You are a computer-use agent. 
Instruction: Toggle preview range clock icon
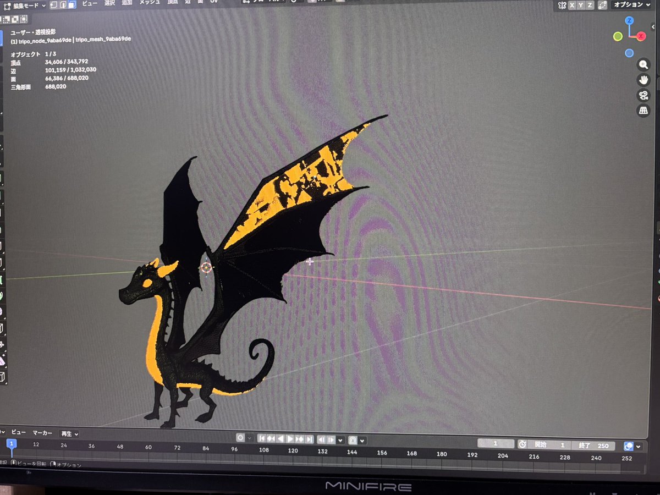pyautogui.click(x=522, y=444)
